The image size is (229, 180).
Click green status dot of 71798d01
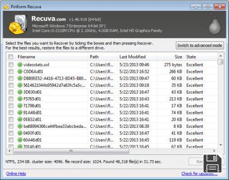(20, 106)
